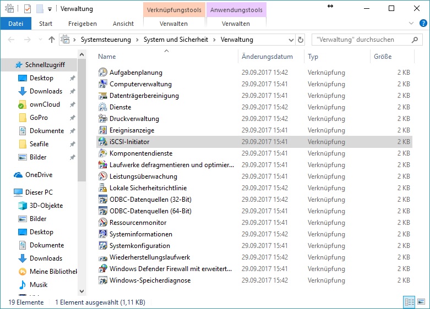Select the Windows Defender Firewall icon
430x309 pixels.
click(103, 268)
